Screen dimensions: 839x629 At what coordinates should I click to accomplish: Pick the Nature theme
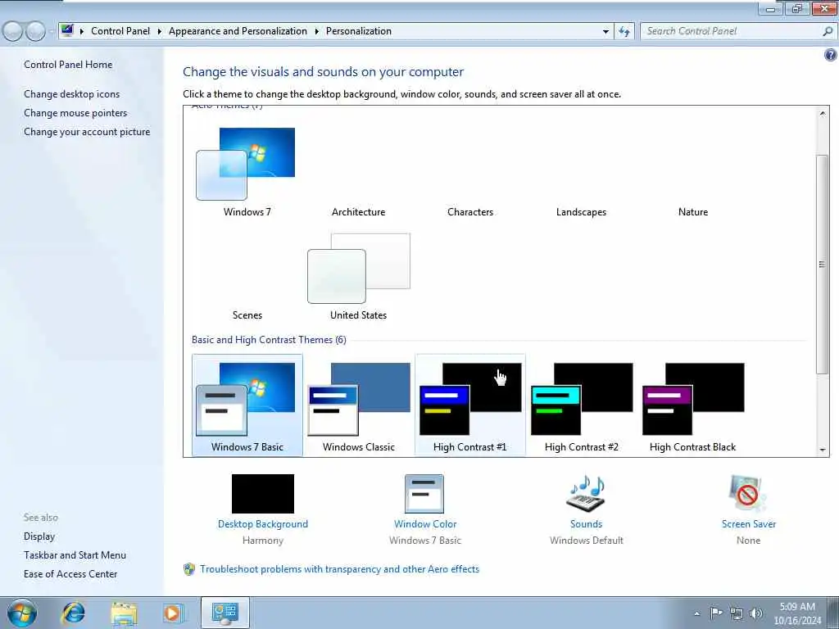coord(693,212)
